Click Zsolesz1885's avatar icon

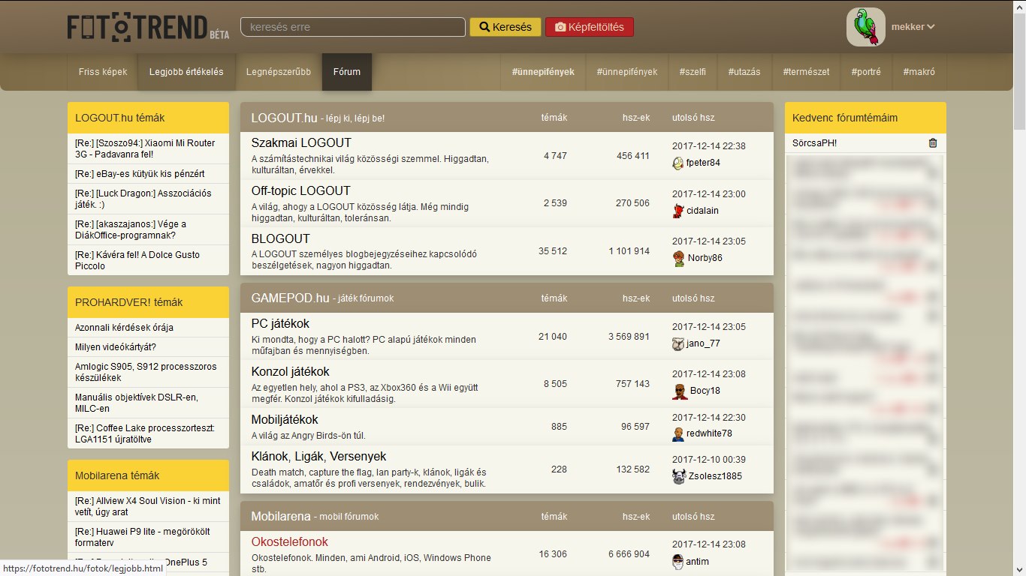(x=678, y=475)
